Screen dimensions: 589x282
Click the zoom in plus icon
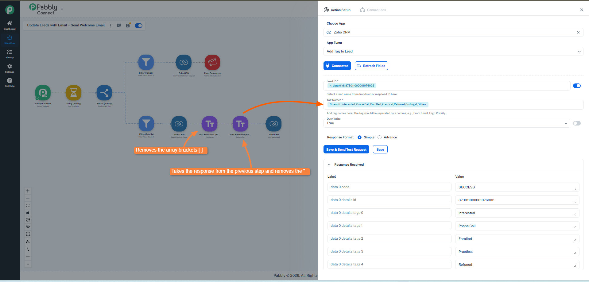(x=28, y=191)
